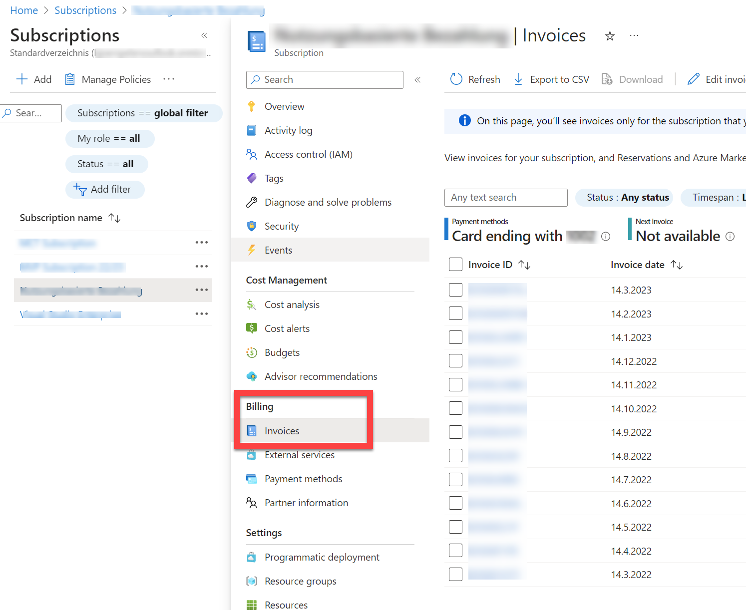Click the Access control people icon
This screenshot has width=746, height=610.
click(x=252, y=154)
